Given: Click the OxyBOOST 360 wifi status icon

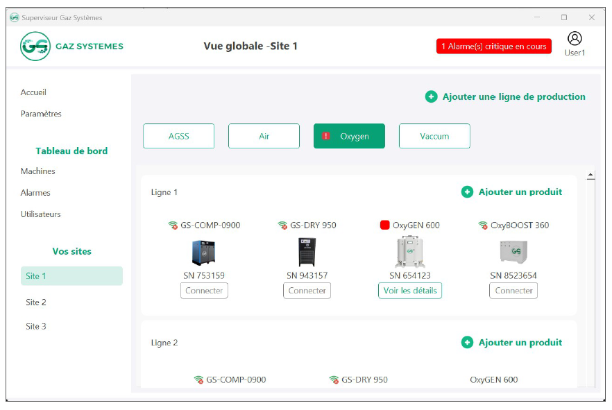Looking at the screenshot, I should tap(483, 225).
